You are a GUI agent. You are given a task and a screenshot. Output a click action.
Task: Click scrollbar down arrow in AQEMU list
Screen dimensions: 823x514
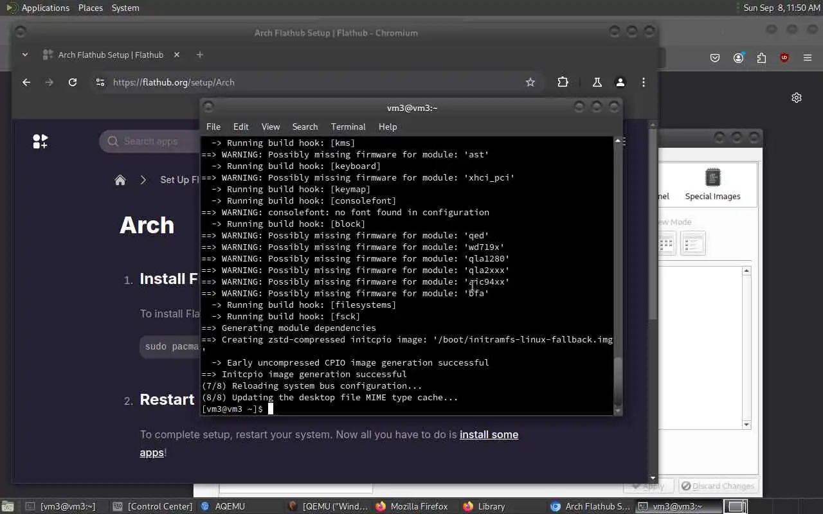[x=746, y=425]
